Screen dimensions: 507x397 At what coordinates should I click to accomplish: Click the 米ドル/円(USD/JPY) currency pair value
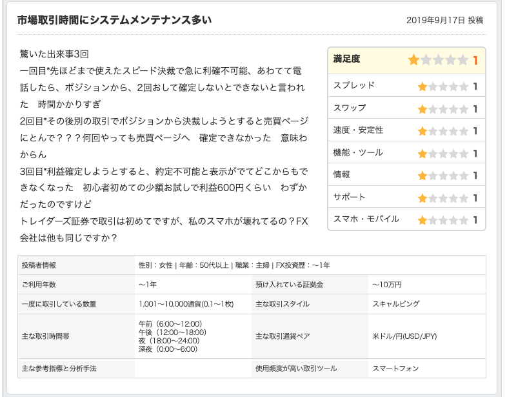[404, 336]
